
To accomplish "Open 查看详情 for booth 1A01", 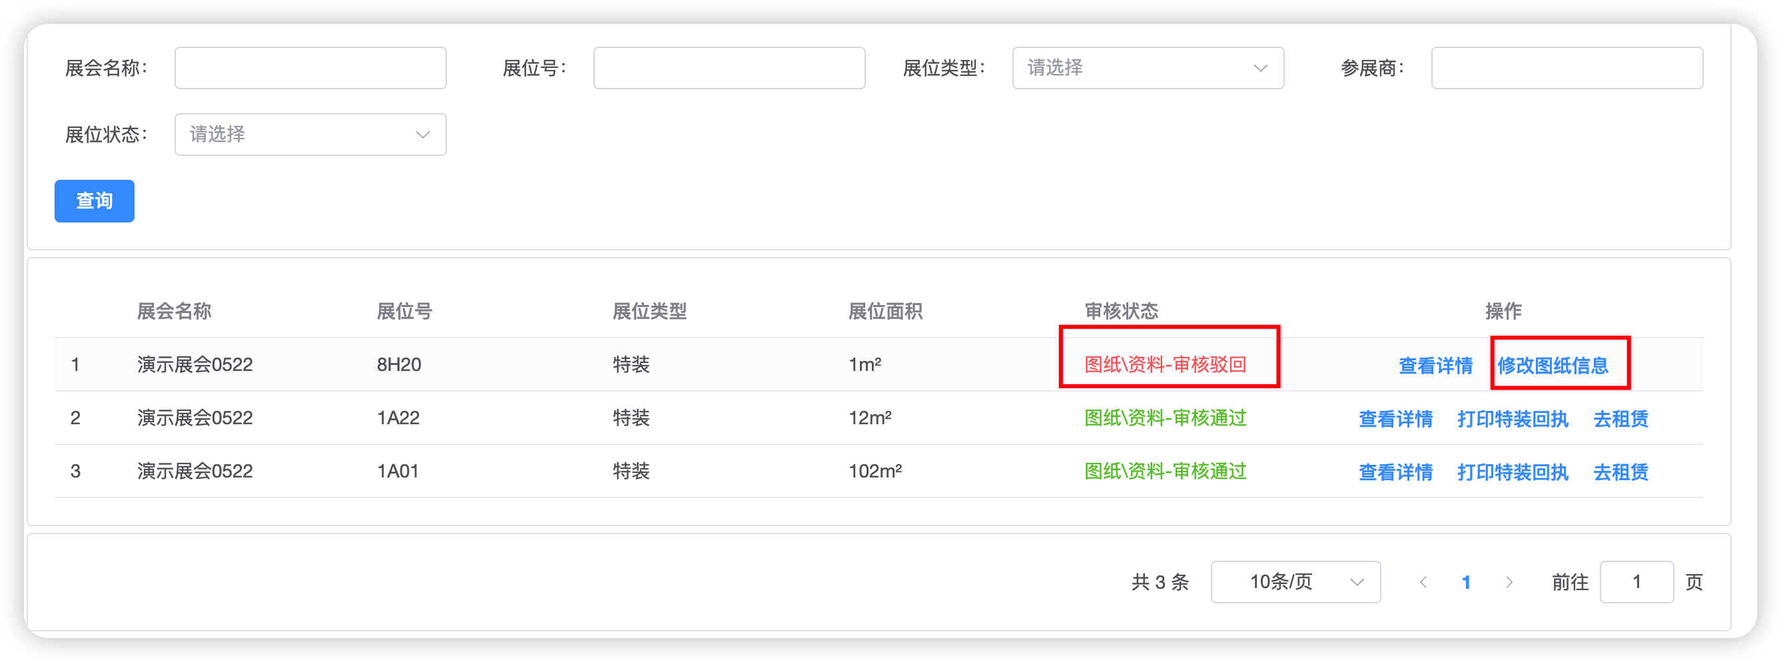I will (1395, 472).
